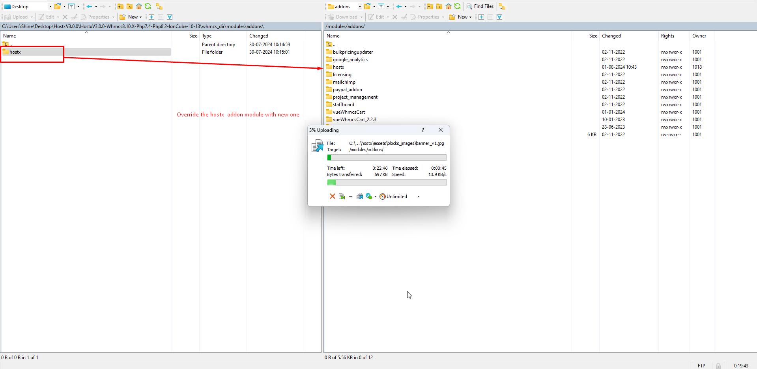Go to remote home directory
The width and height of the screenshot is (757, 369).
[448, 6]
